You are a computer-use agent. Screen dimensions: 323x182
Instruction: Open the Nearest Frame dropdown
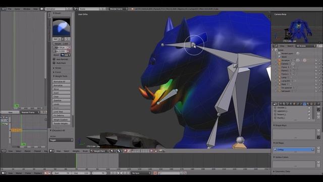point(30,112)
